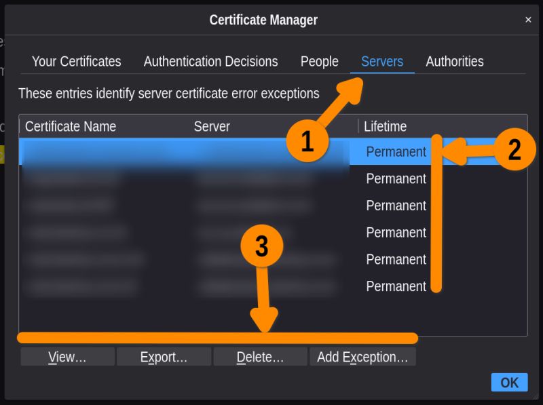Switch to the Your Certificates tab
The image size is (543, 405).
tap(76, 62)
